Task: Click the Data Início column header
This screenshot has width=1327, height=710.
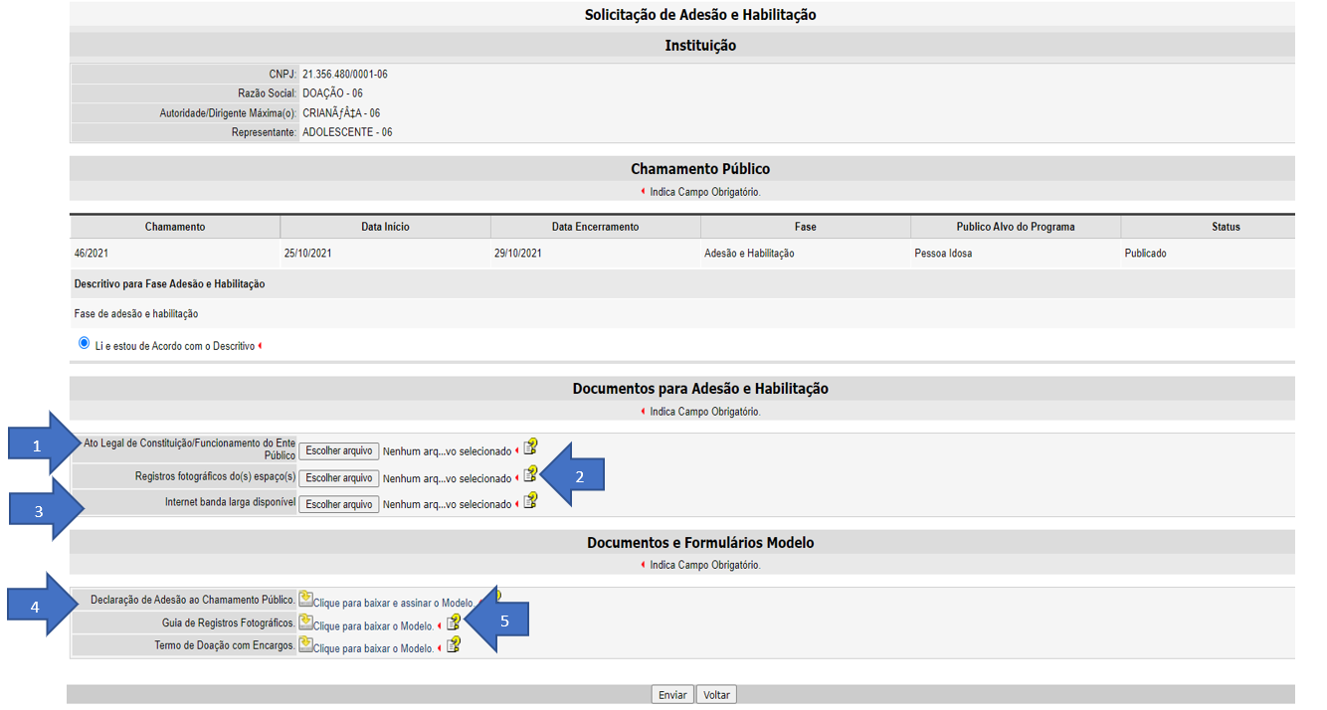Action: point(385,227)
